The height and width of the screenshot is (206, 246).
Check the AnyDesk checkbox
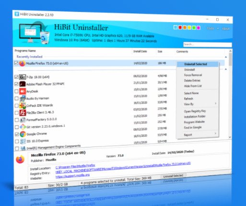tap(16, 91)
